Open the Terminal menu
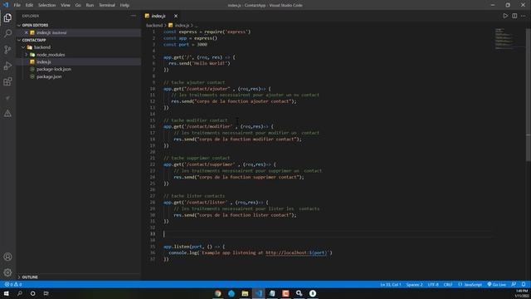The image size is (531, 299). tap(107, 5)
